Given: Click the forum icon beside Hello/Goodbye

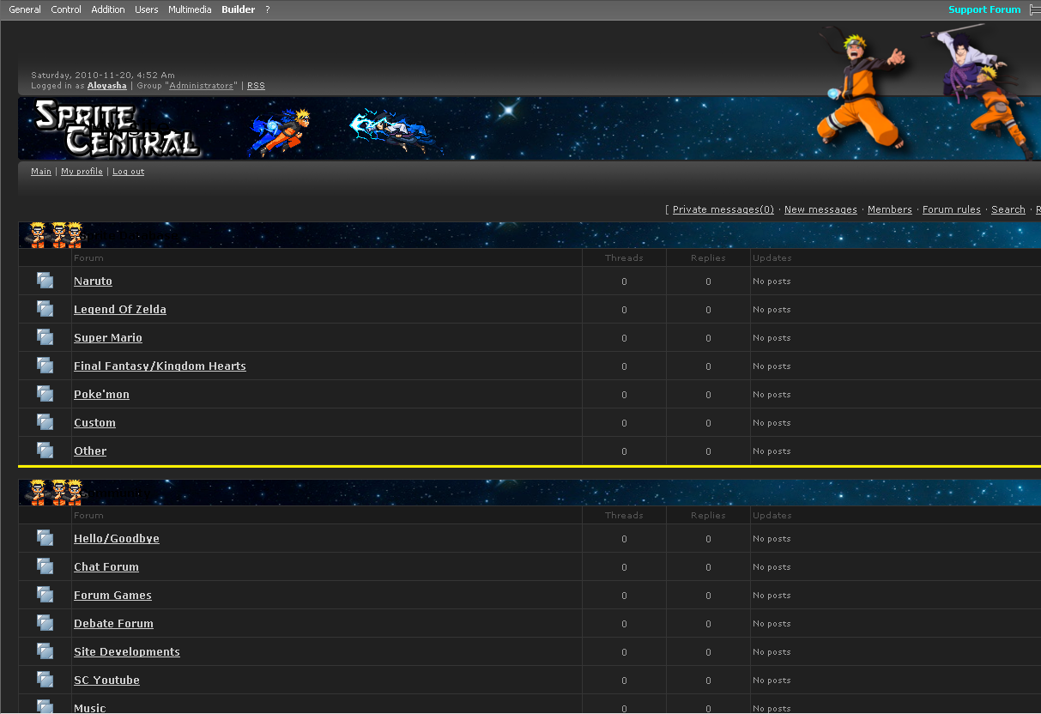Looking at the screenshot, I should click(45, 538).
